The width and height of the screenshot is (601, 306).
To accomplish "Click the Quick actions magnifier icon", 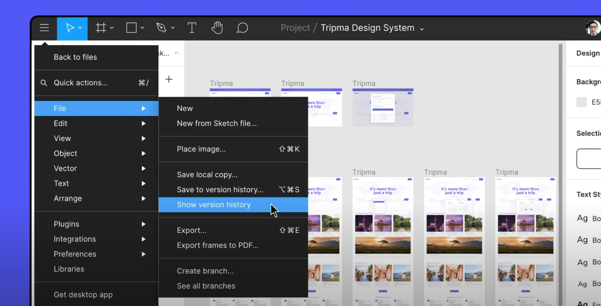I will pyautogui.click(x=44, y=83).
